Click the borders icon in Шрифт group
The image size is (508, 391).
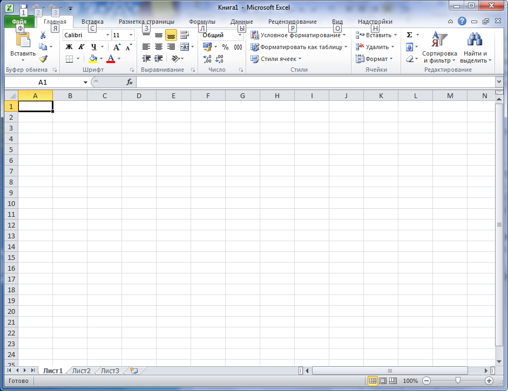pyautogui.click(x=69, y=59)
